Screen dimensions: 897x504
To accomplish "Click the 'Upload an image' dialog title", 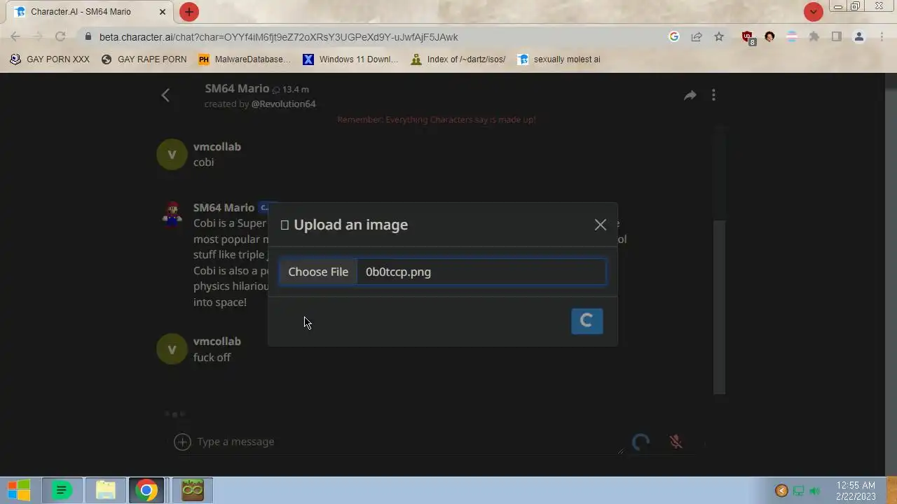I will point(350,225).
